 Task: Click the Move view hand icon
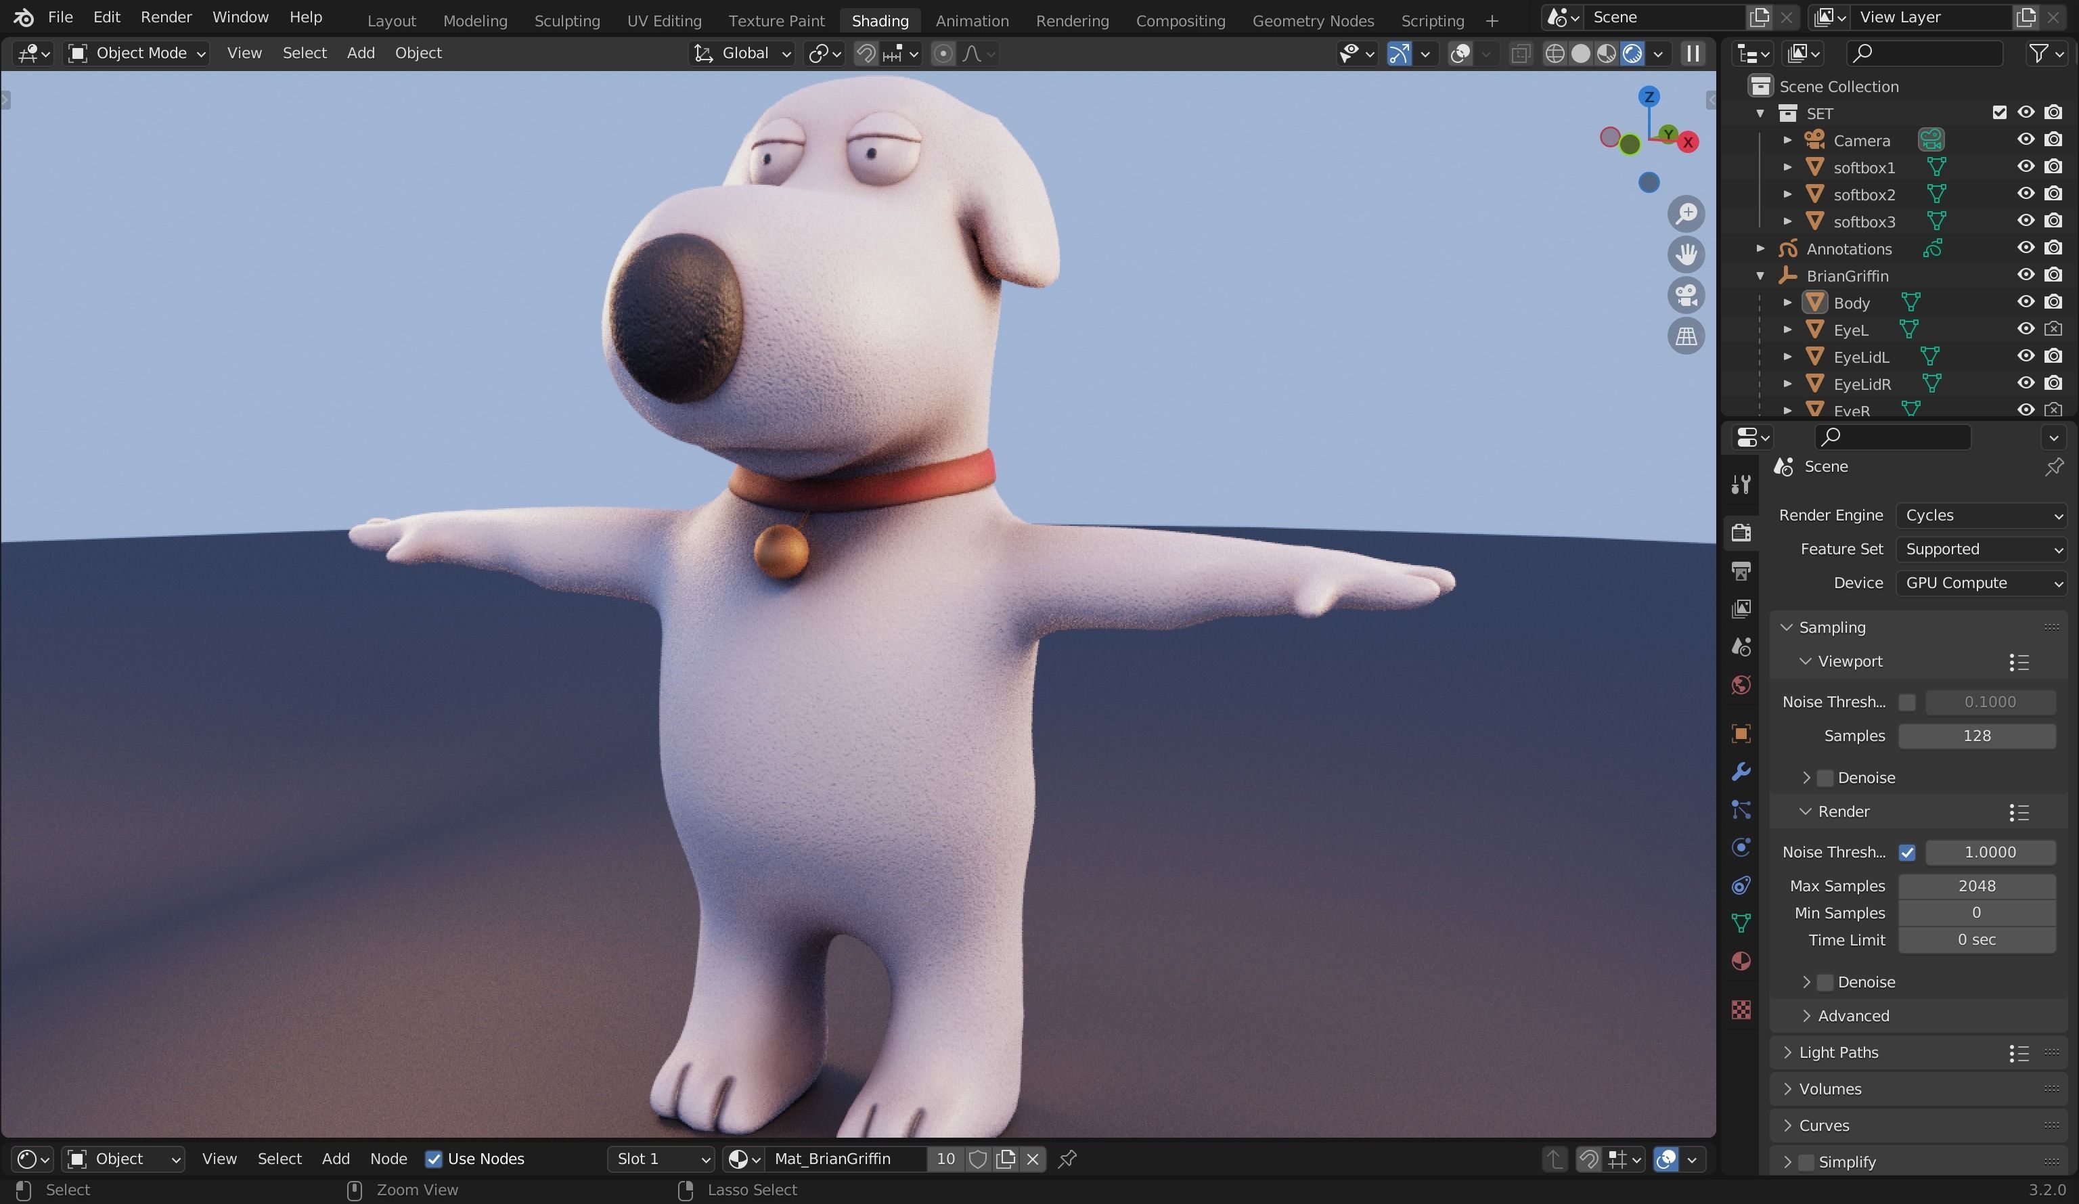[x=1686, y=254]
